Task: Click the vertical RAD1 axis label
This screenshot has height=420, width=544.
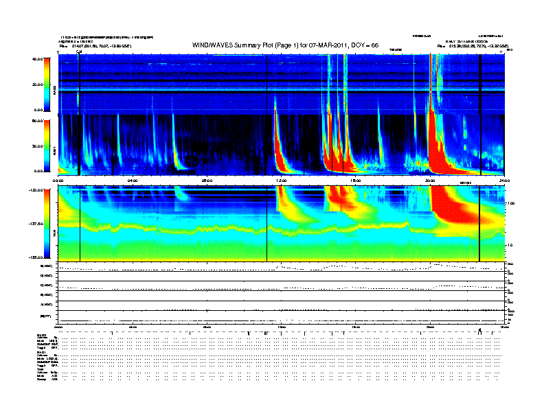Action: (54, 151)
